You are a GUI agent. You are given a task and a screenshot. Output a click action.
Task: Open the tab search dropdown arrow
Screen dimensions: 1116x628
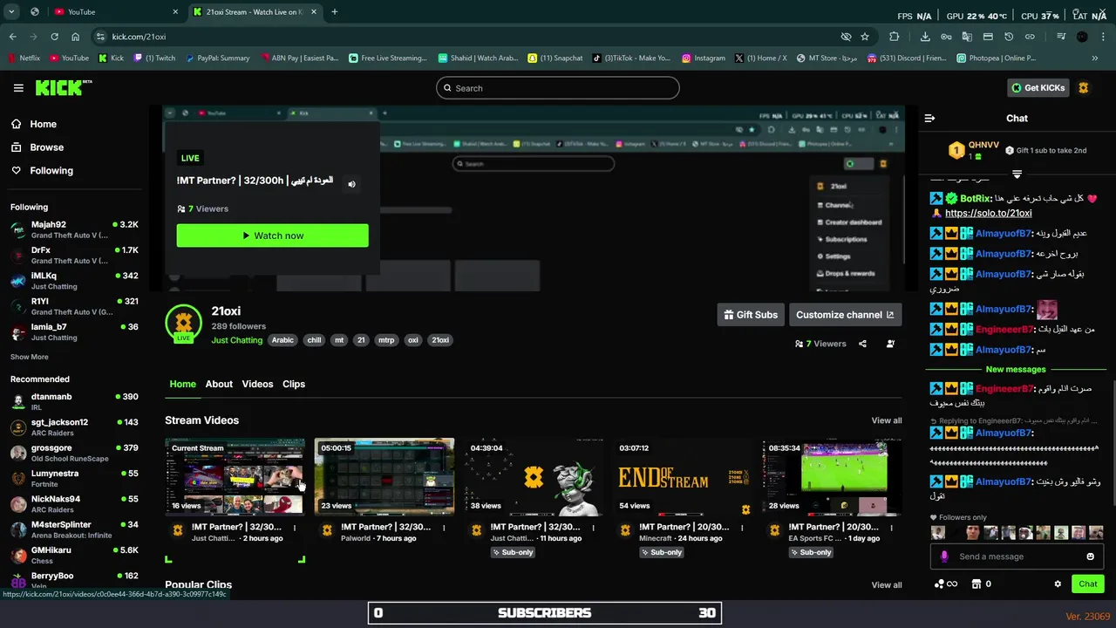(x=11, y=11)
